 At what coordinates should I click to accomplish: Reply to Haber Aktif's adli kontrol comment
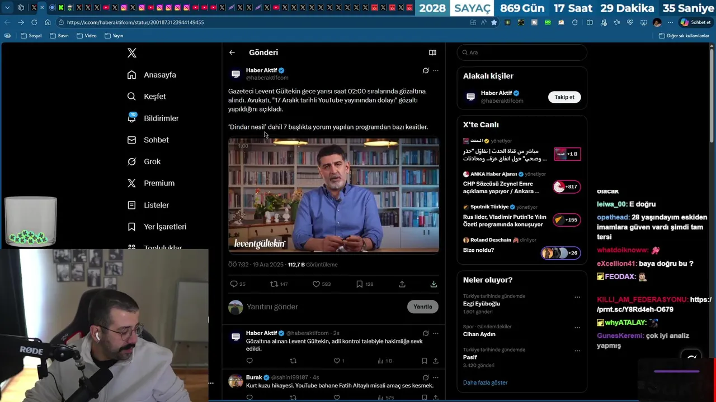pyautogui.click(x=249, y=361)
